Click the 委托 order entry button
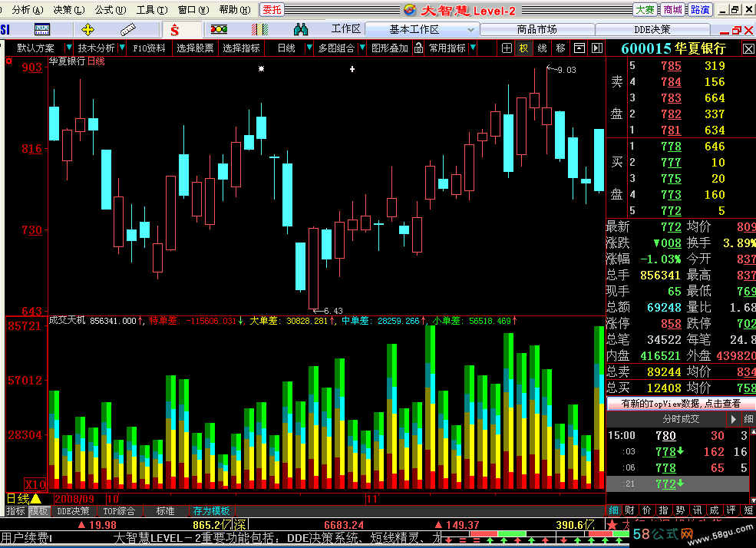This screenshot has height=548, width=756. (x=272, y=10)
